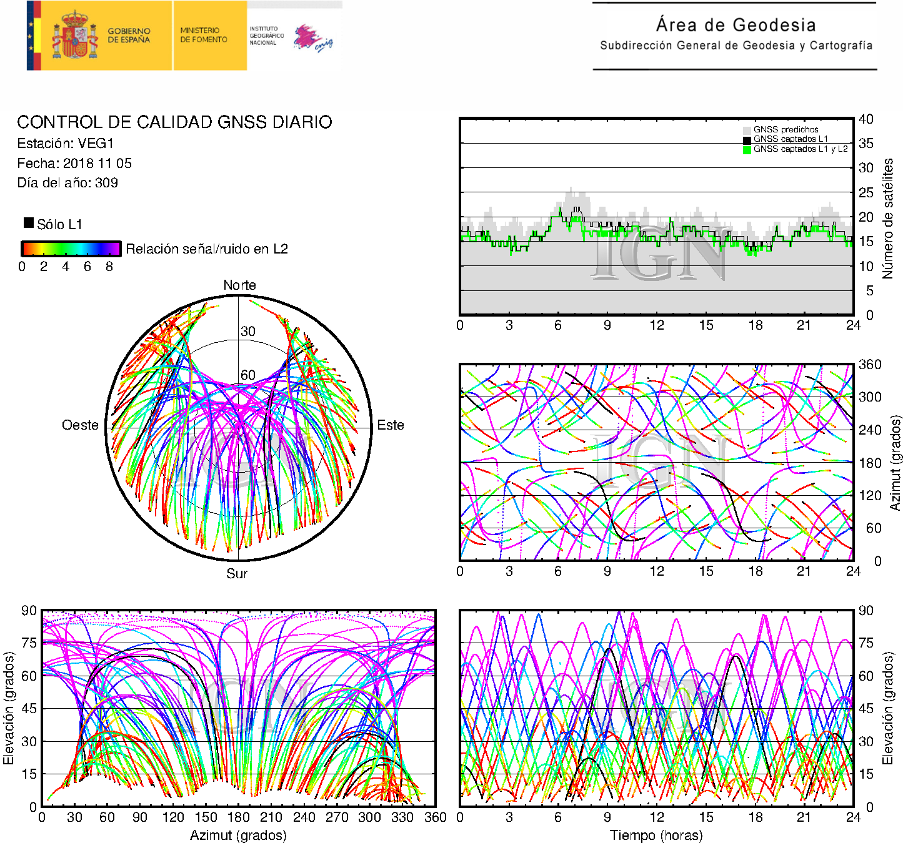Image resolution: width=903 pixels, height=843 pixels.
Task: Click the rainbow signal/noise L2 color scale
Action: pyautogui.click(x=71, y=249)
